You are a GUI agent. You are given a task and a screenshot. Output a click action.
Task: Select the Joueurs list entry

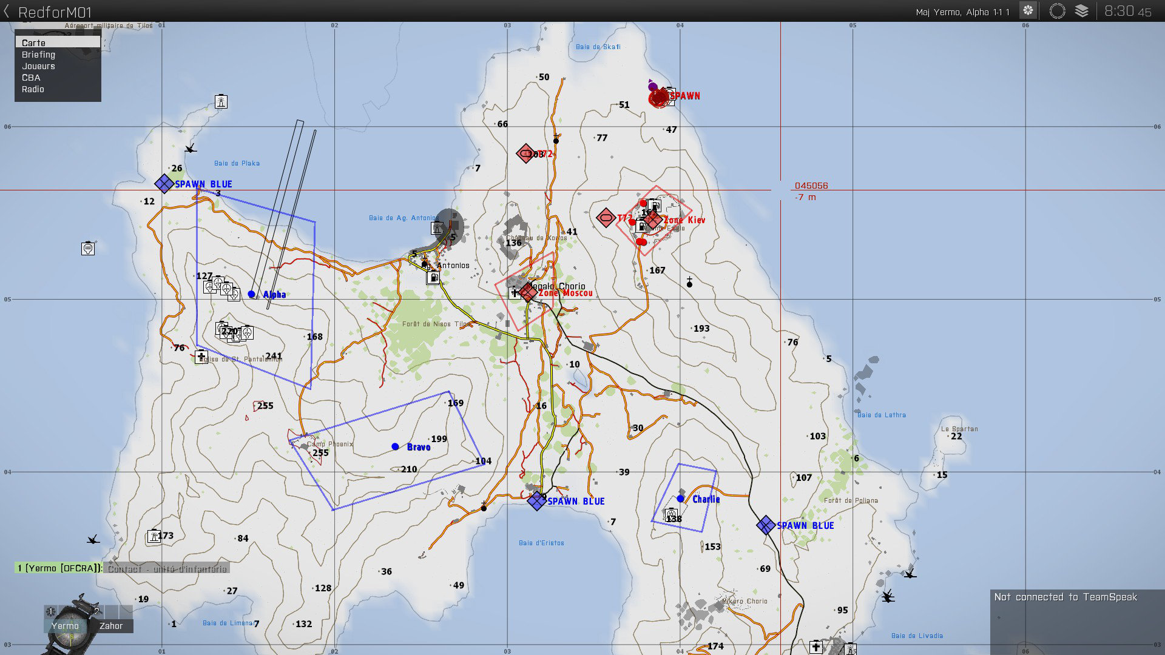tap(38, 66)
